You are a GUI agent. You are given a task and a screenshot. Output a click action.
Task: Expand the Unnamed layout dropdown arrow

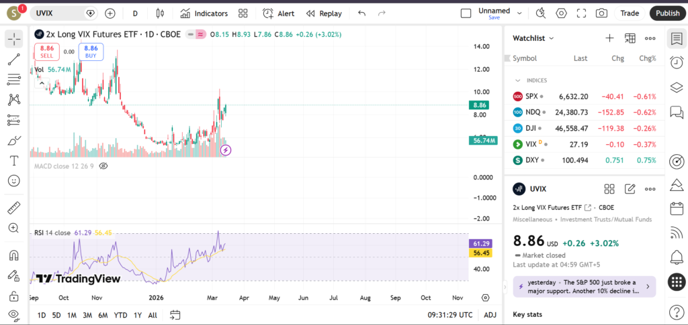point(519,13)
